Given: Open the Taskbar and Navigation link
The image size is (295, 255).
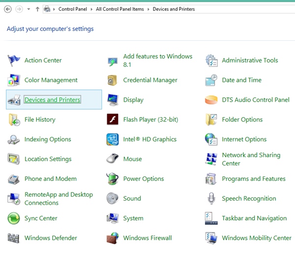Looking at the screenshot, I should pyautogui.click(x=254, y=218).
